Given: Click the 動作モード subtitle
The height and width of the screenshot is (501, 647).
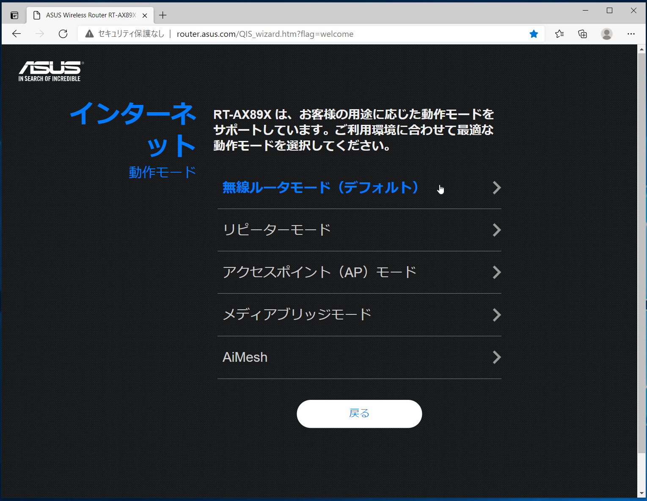Looking at the screenshot, I should point(162,172).
